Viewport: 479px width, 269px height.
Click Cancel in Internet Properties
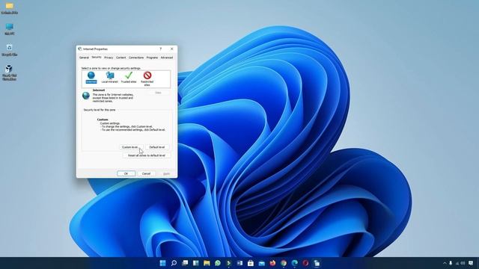[146, 173]
